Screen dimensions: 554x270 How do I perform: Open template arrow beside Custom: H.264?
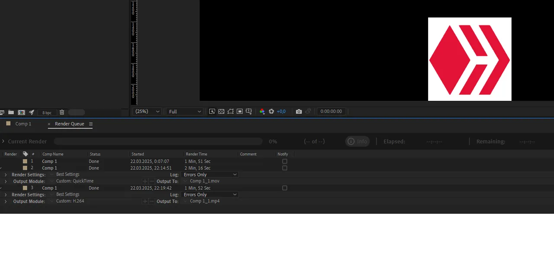click(x=52, y=201)
